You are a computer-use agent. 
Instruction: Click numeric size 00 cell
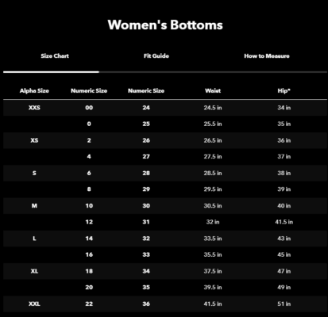[x=89, y=108]
